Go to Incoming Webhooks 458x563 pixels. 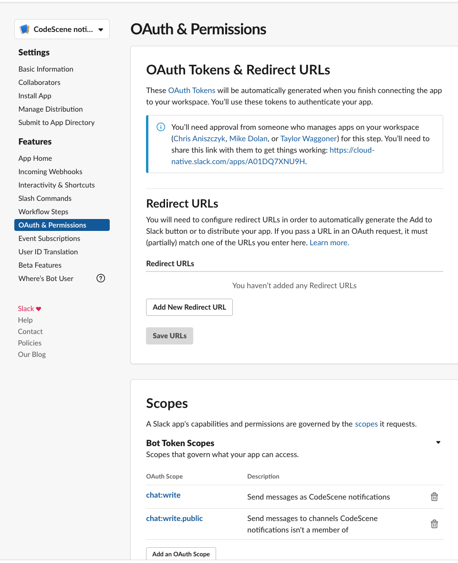50,171
